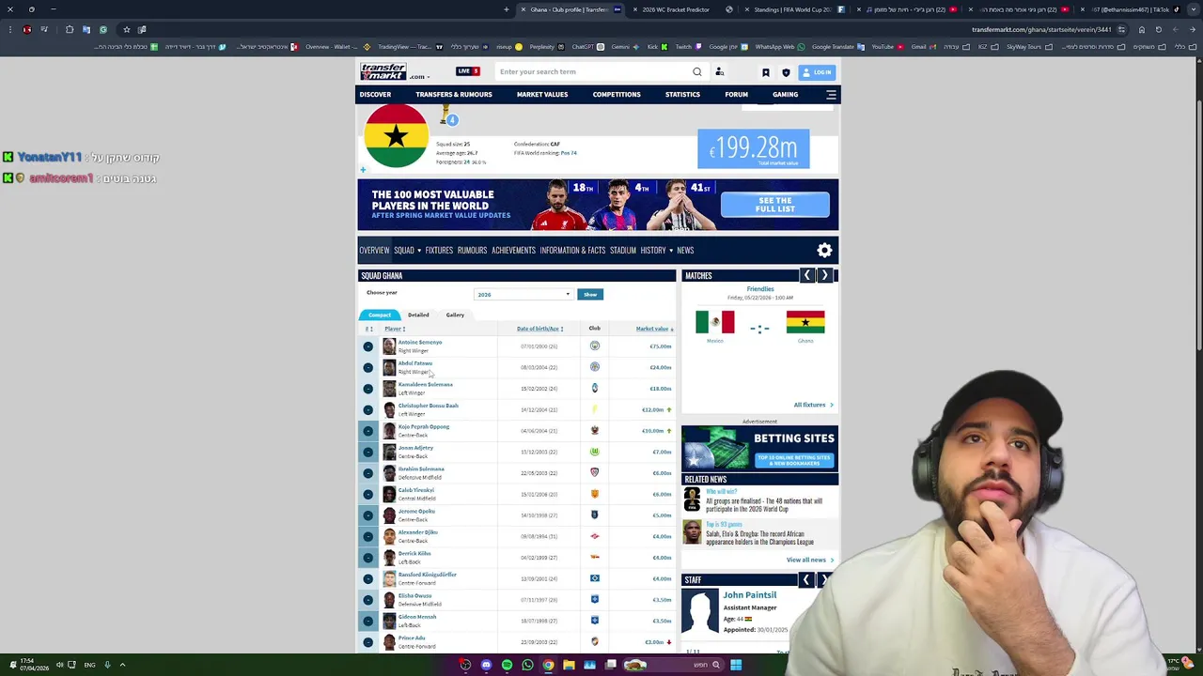Image resolution: width=1203 pixels, height=676 pixels.
Task: Go to previous match in Matches panel
Action: (806, 275)
